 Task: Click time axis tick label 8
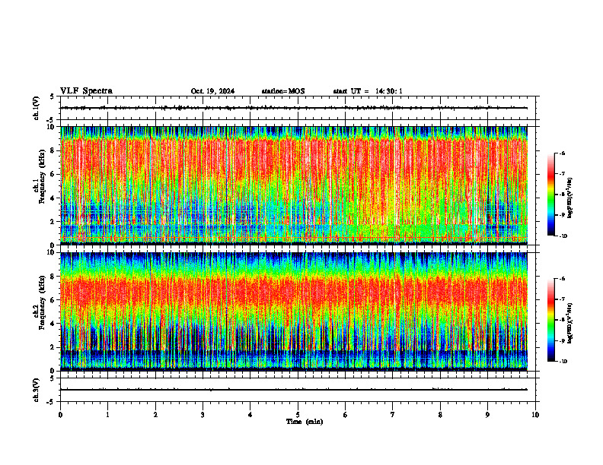440,415
